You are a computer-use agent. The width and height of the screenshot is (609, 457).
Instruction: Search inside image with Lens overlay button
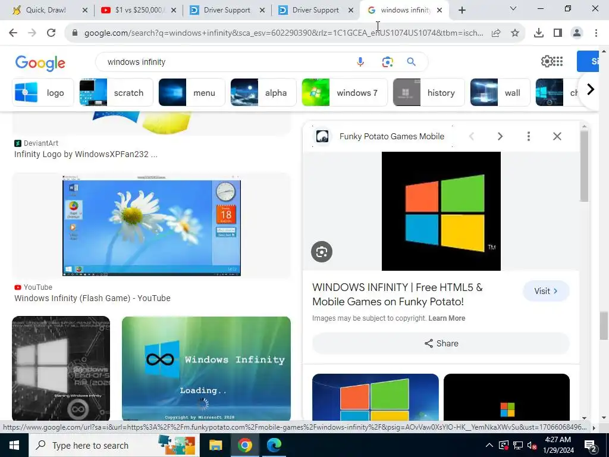[322, 252]
